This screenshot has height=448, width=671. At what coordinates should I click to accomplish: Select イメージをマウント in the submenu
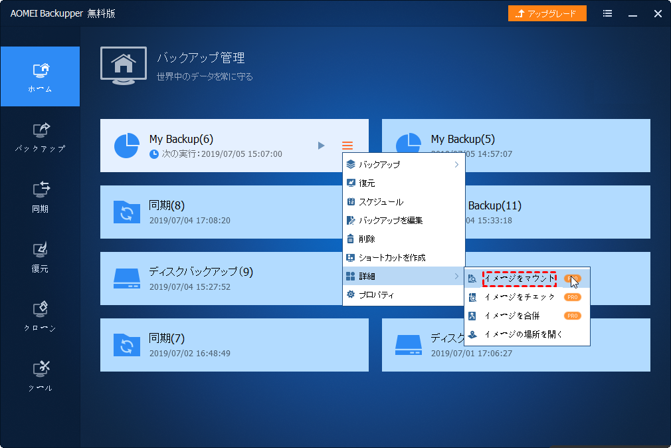[x=527, y=279]
